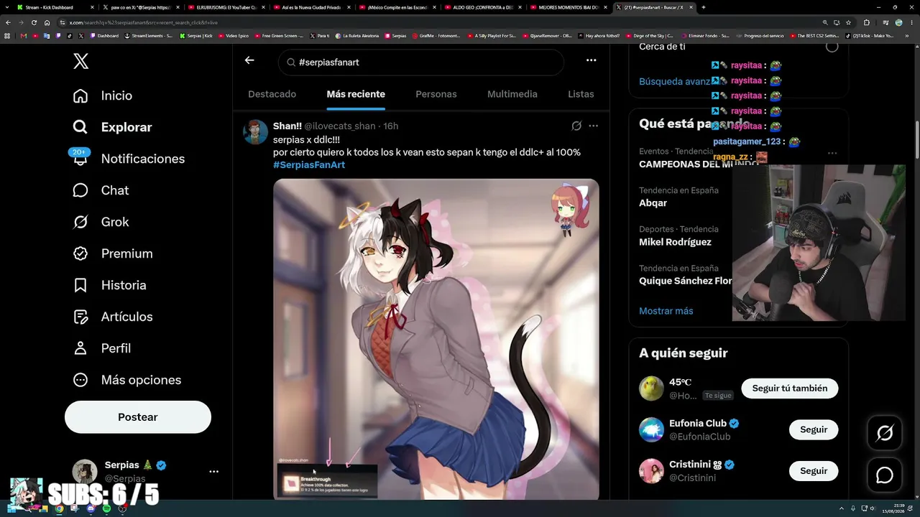This screenshot has height=517, width=920.
Task: Open the Abqar trend
Action: 653,203
